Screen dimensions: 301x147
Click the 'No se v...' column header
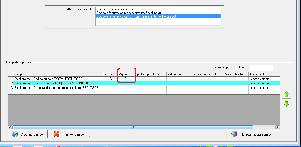[x=111, y=74]
